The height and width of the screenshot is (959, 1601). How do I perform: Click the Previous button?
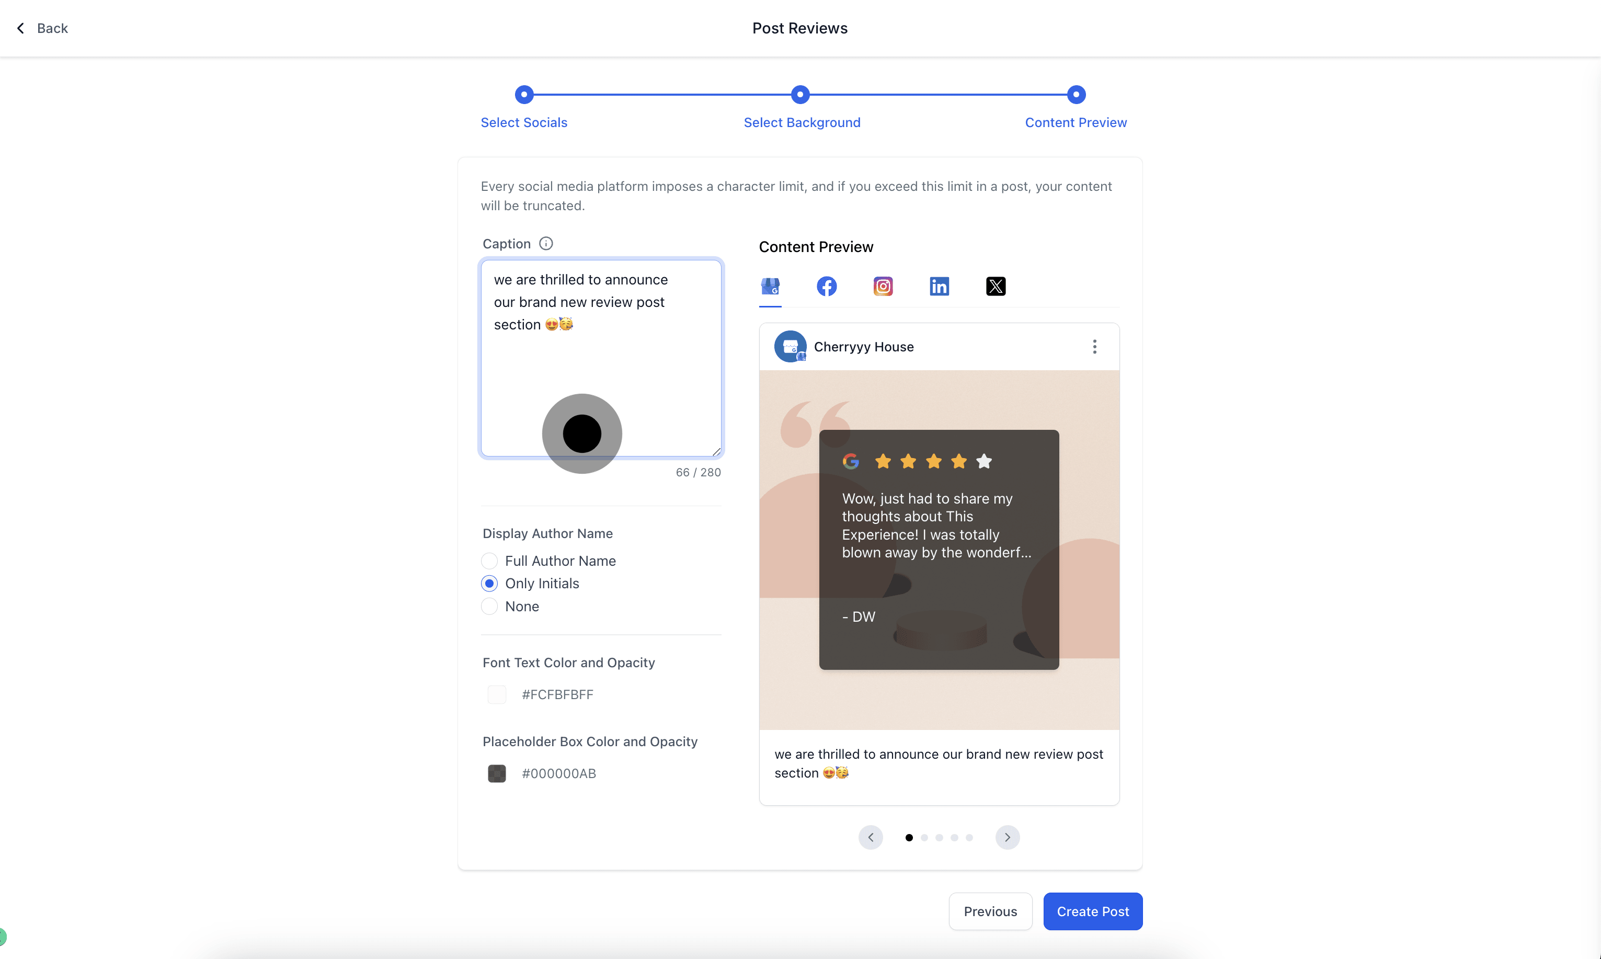click(x=990, y=911)
